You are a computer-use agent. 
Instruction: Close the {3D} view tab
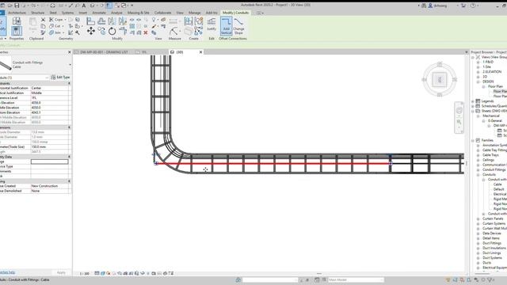(200, 52)
